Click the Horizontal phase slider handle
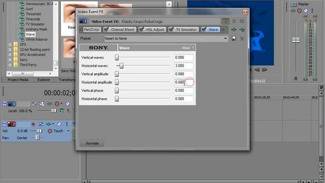Viewport: 325px width, 183px height. 117,99
